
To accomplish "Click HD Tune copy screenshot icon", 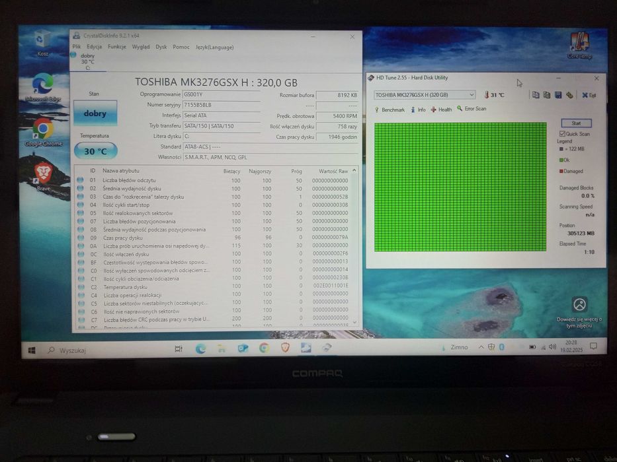I will click(x=546, y=94).
